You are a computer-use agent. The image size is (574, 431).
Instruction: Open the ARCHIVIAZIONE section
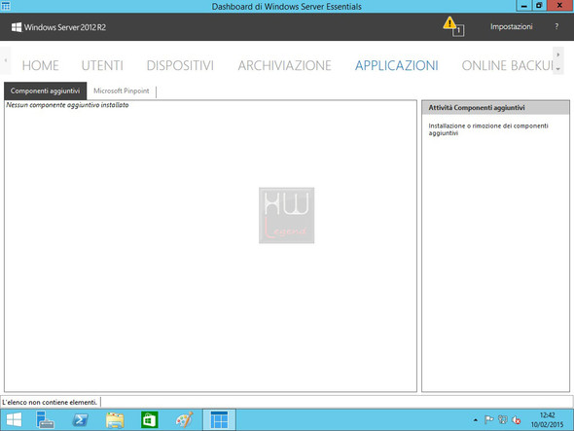point(284,65)
